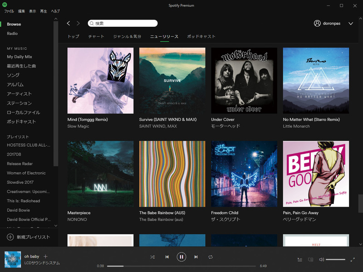The height and width of the screenshot is (272, 363).
Task: Open the Release Radar playlist
Action: (x=20, y=164)
